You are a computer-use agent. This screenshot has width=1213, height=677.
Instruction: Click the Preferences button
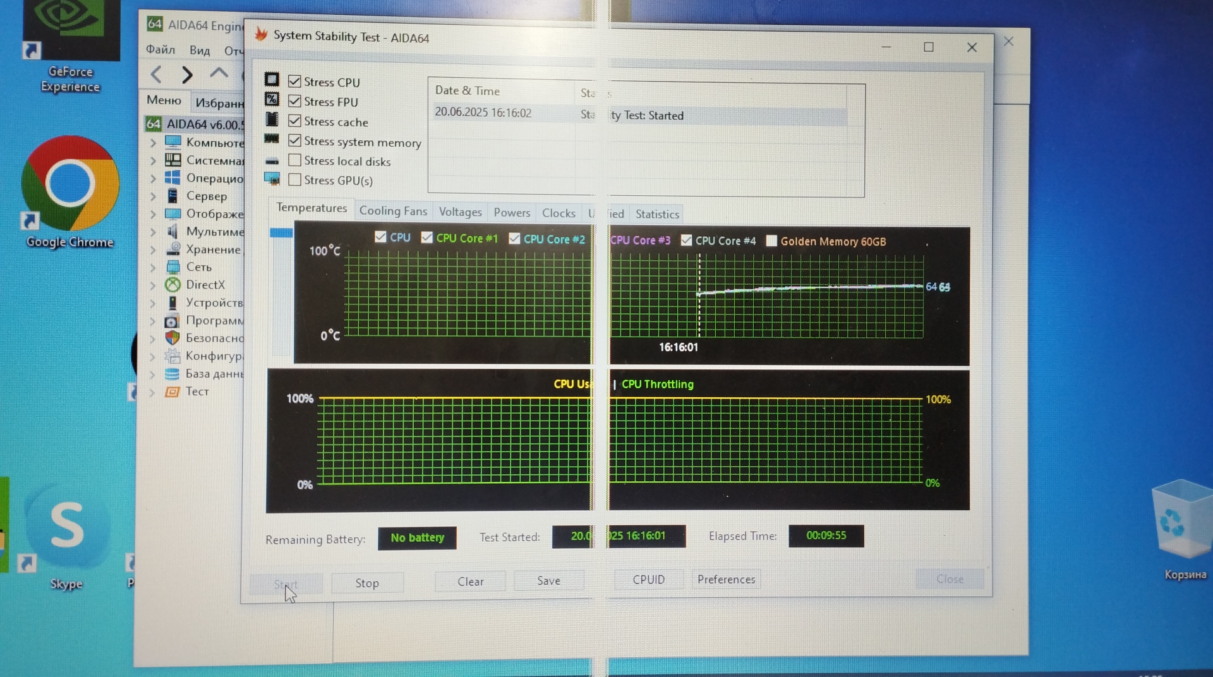click(x=726, y=579)
